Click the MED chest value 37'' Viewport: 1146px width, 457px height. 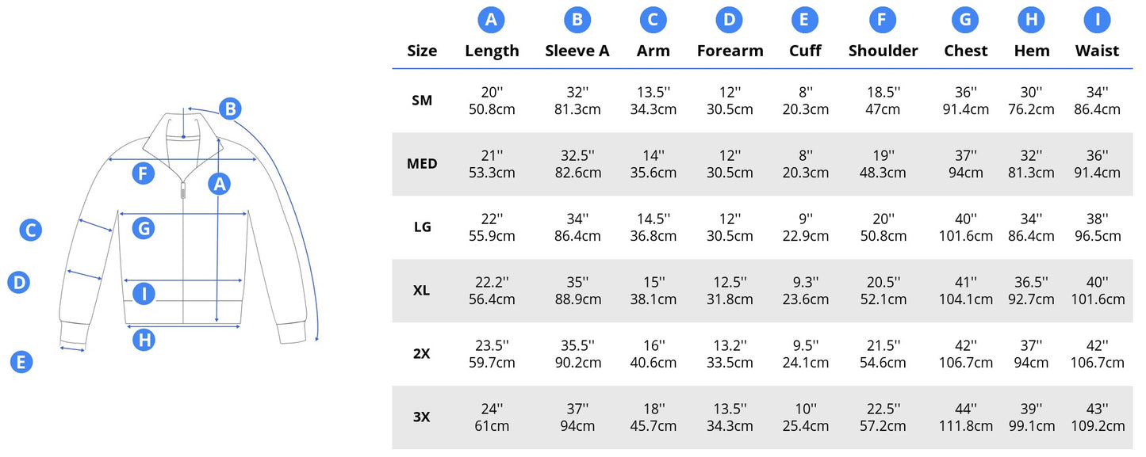point(965,156)
